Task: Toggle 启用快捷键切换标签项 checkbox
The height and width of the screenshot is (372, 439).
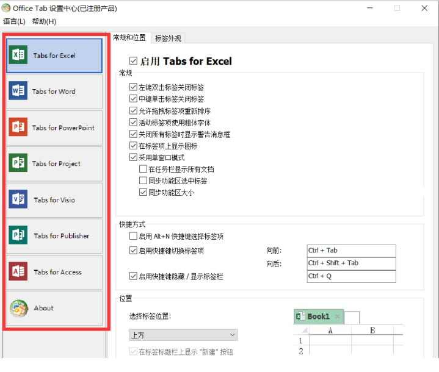Action: point(133,250)
